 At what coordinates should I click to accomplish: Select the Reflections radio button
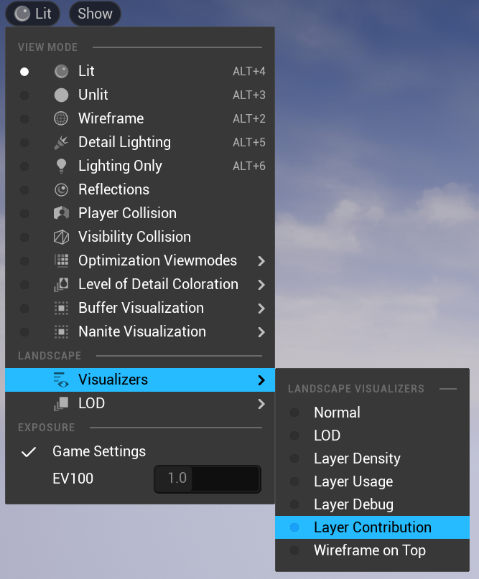point(24,190)
